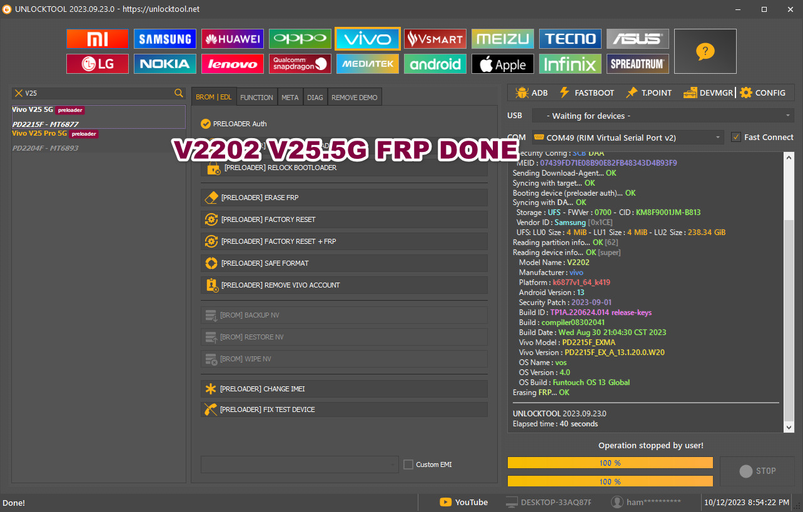Select the Samsung brand logo
The width and height of the screenshot is (803, 512).
165,39
